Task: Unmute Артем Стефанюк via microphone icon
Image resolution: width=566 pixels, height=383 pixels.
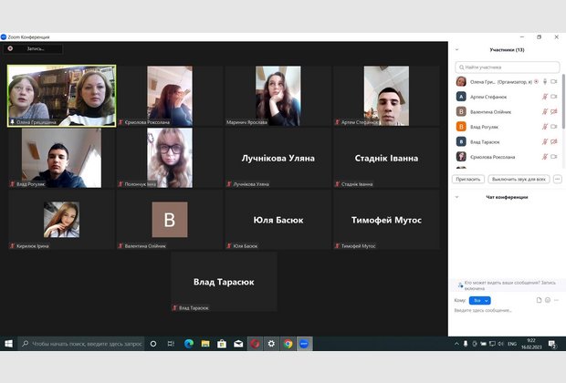Action: (544, 97)
